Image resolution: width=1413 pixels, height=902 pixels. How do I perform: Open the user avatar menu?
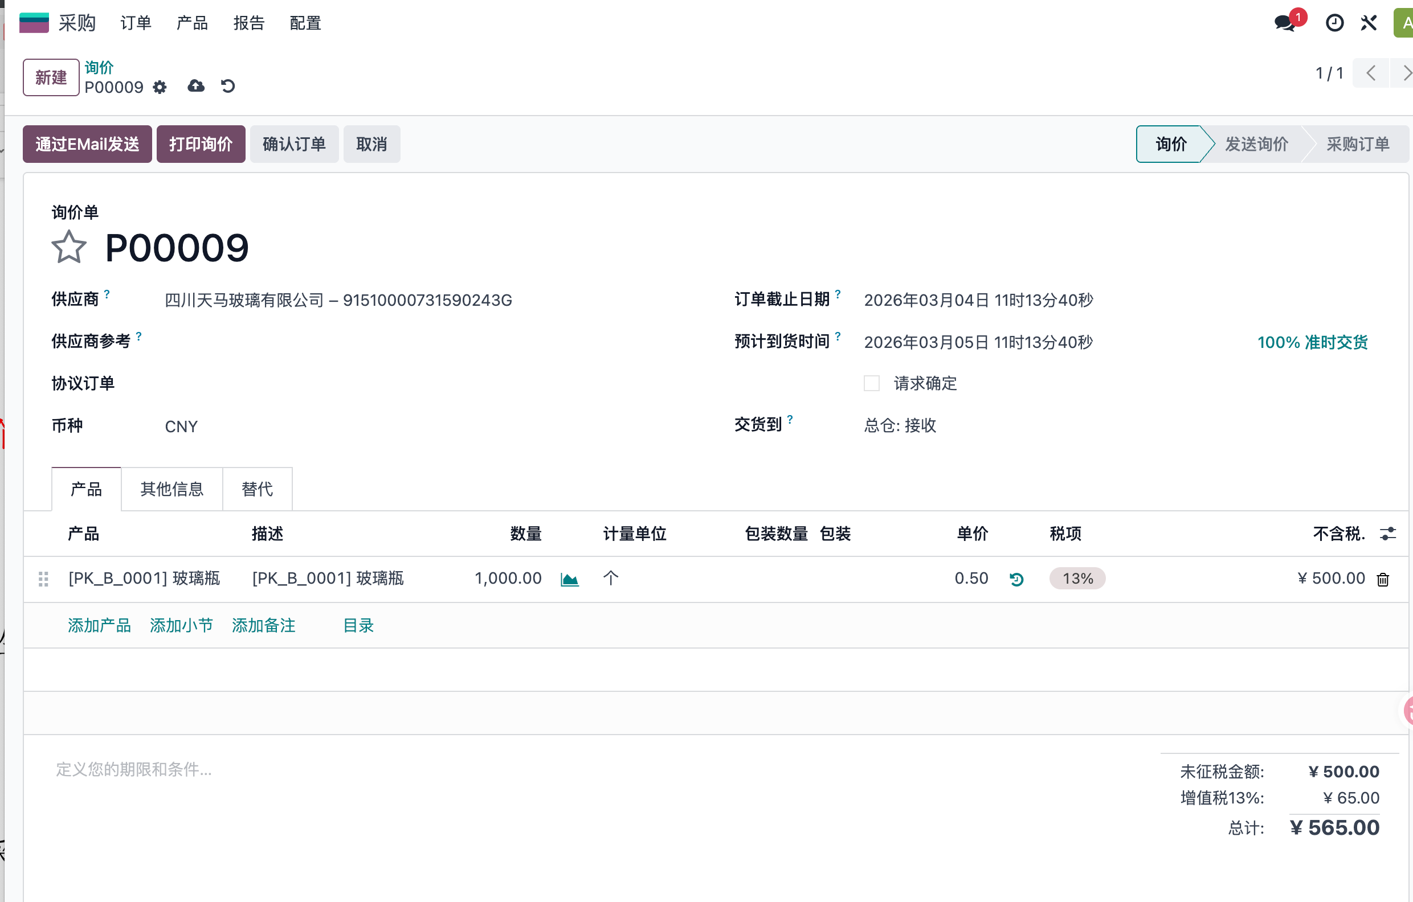pyautogui.click(x=1404, y=23)
